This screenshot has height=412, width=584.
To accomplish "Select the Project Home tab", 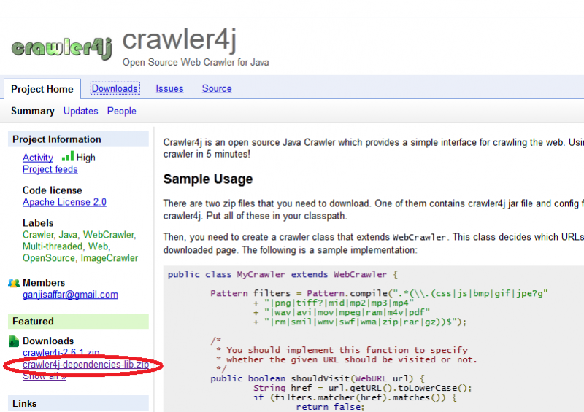I will point(42,89).
